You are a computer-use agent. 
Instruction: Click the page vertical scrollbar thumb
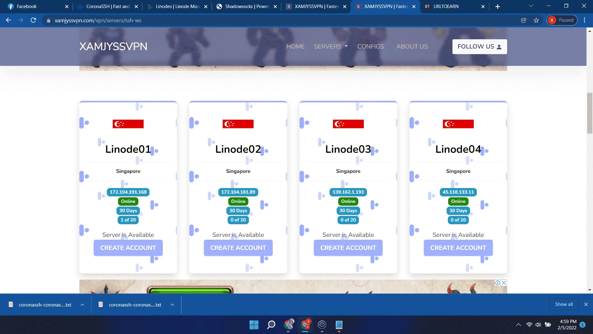(x=590, y=113)
